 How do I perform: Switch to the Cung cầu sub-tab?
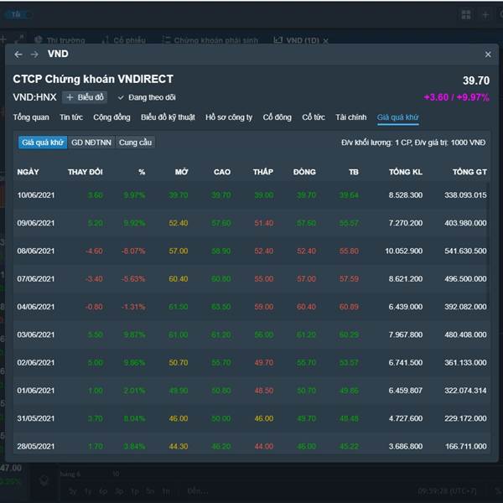click(135, 143)
